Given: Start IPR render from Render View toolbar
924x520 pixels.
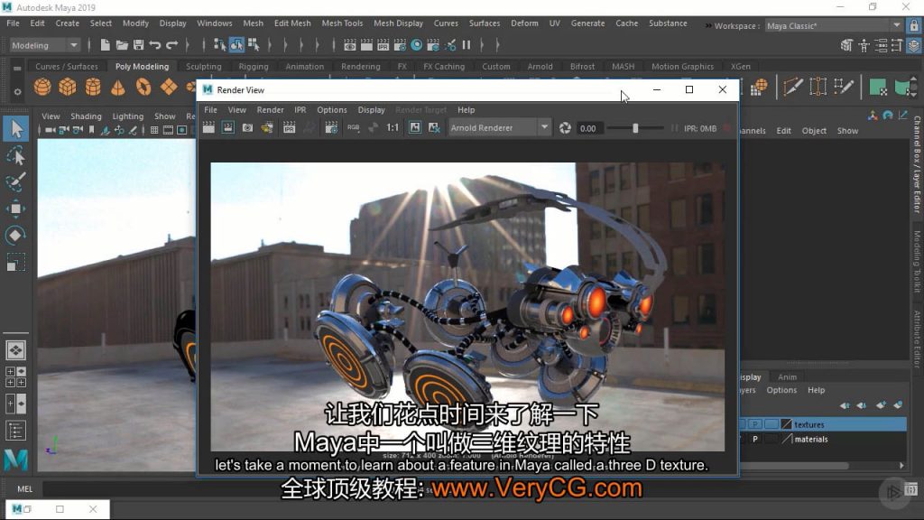Looking at the screenshot, I should click(x=290, y=127).
